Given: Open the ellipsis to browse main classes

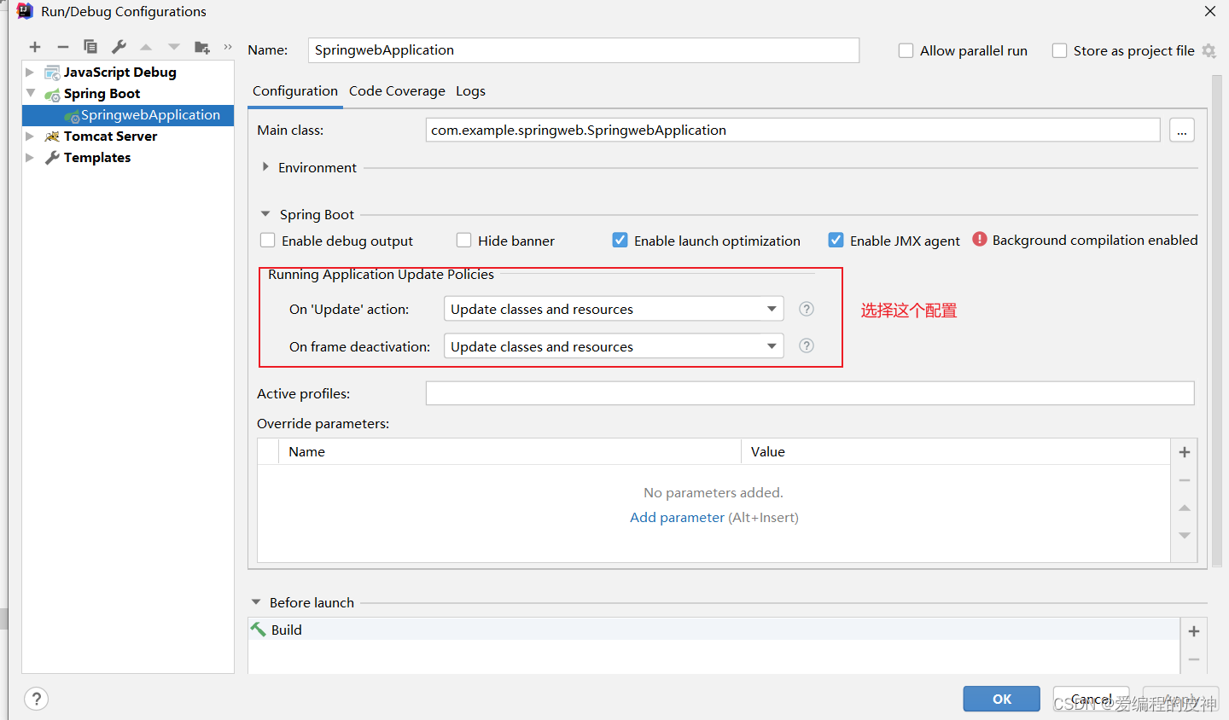Looking at the screenshot, I should 1182,130.
